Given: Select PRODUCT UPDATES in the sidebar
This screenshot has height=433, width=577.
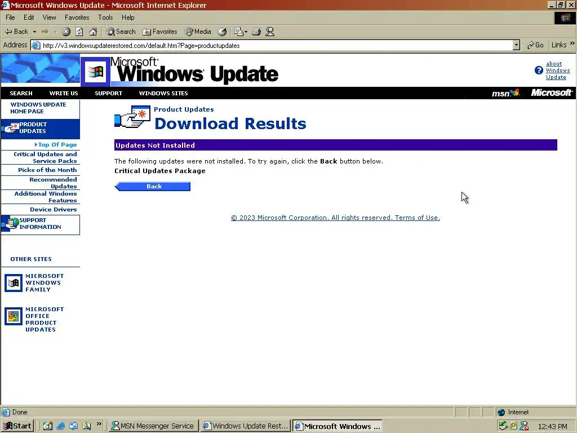Looking at the screenshot, I should 40,128.
